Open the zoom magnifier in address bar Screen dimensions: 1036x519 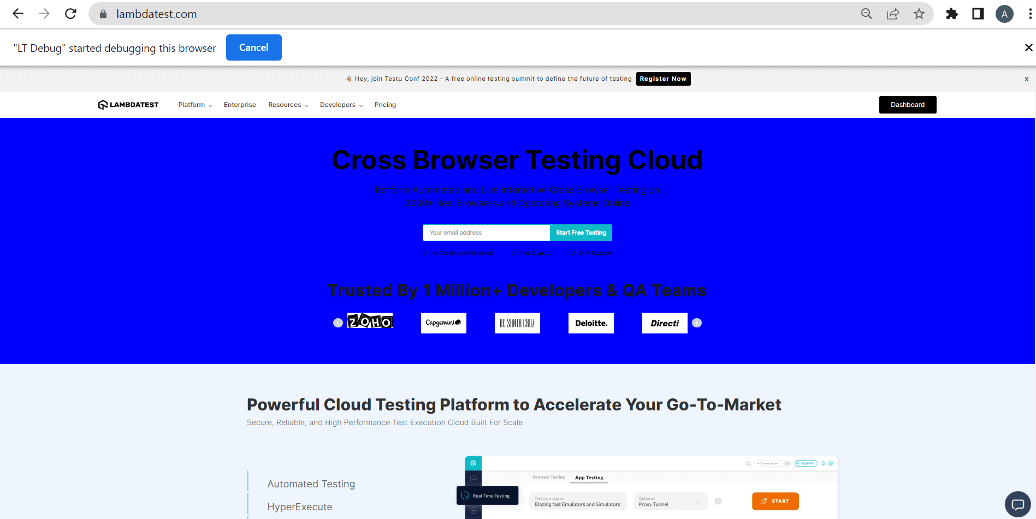pyautogui.click(x=867, y=14)
